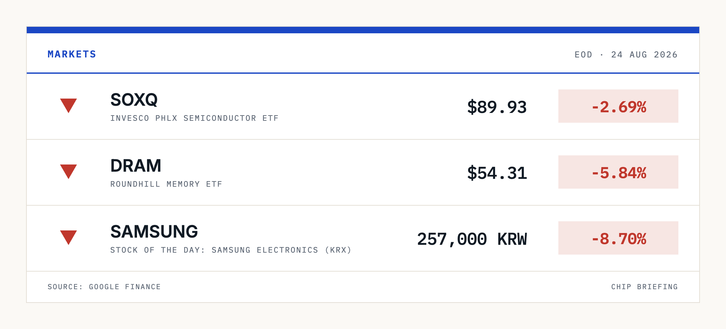Click the blue bar atop the card
This screenshot has height=329, width=726.
[363, 30]
